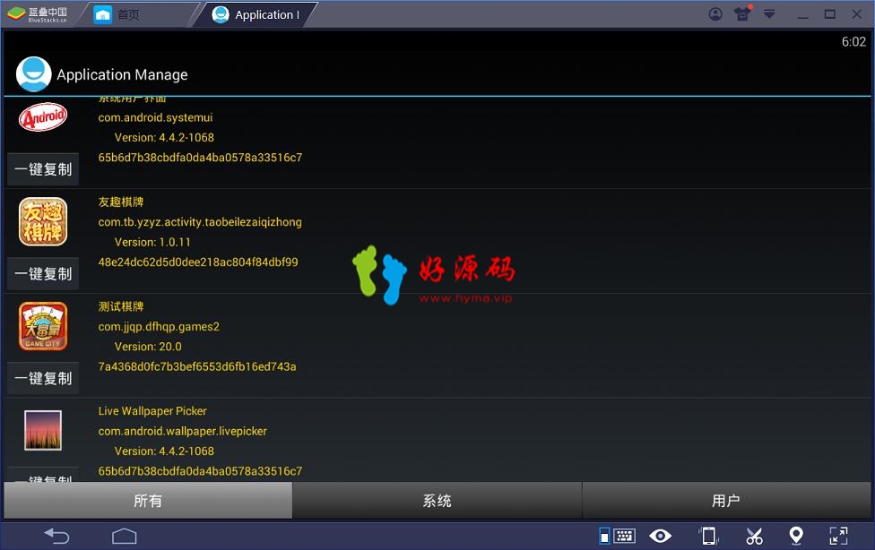Click the Live Wallpaper Picker thumbnail
The width and height of the screenshot is (875, 550).
(x=43, y=430)
